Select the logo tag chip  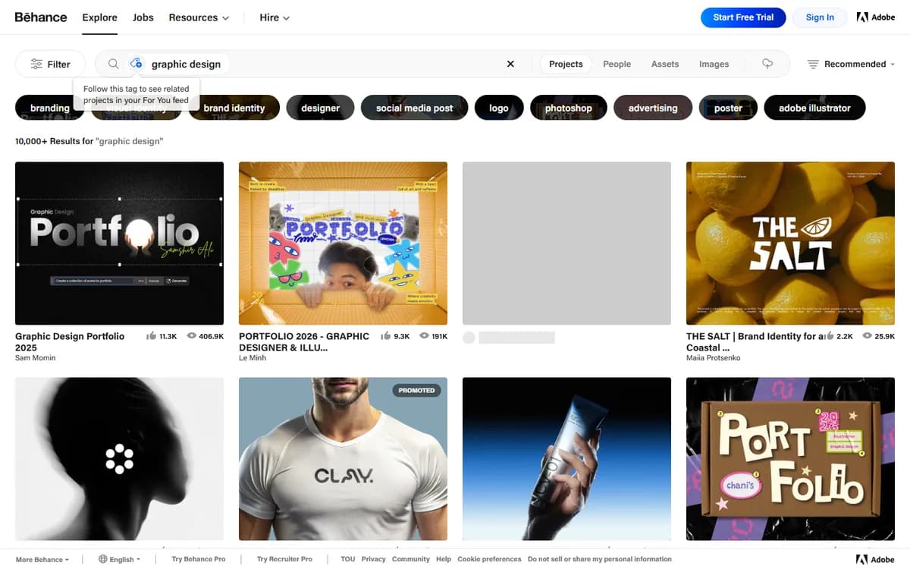pyautogui.click(x=499, y=108)
